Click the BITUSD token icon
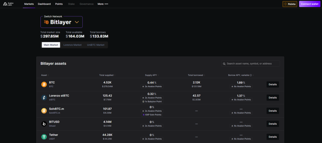322x143 pixels. point(44,124)
